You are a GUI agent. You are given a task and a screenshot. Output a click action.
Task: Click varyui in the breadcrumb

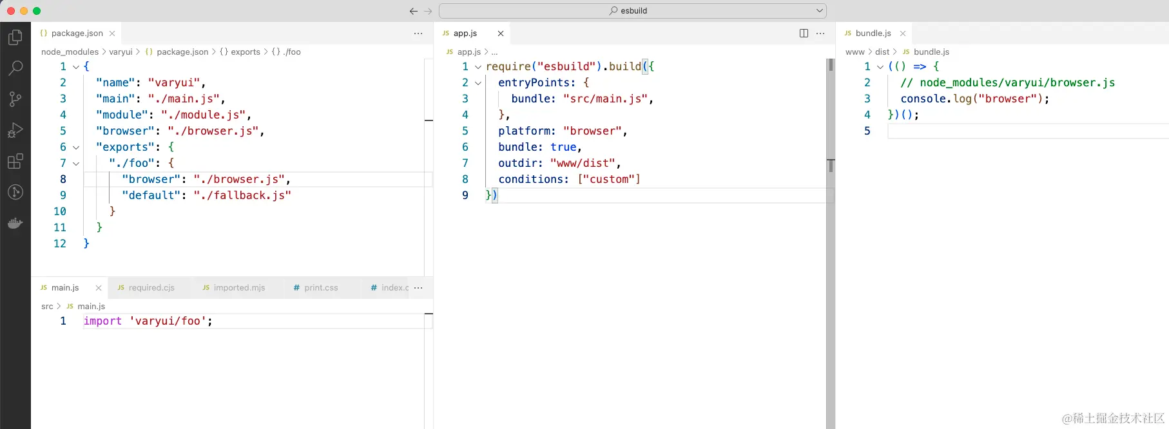121,52
